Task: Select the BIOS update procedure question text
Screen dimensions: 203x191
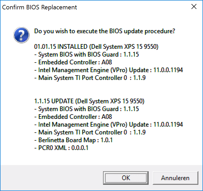Action: pyautogui.click(x=105, y=31)
